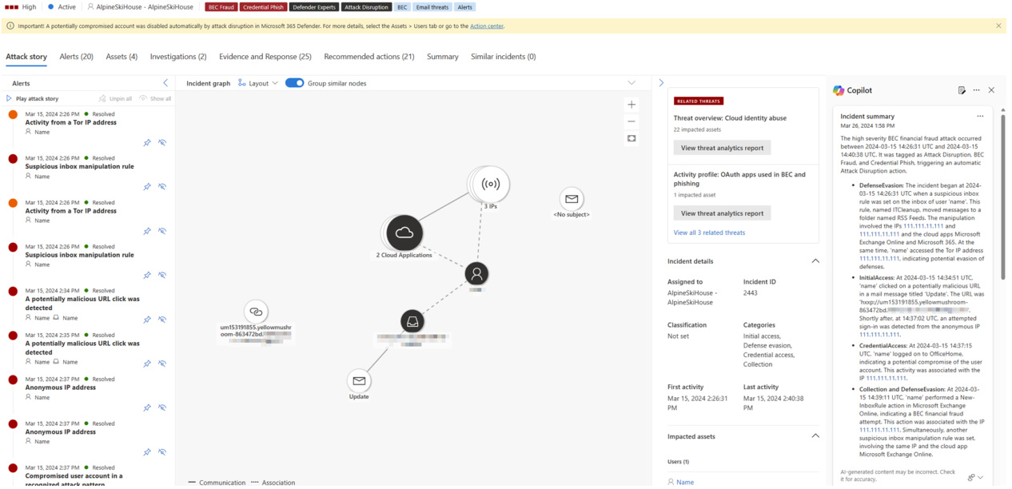Click the Copilot panel vertical scrollbar
Image resolution: width=1012 pixels, height=489 pixels.
coord(1003,200)
